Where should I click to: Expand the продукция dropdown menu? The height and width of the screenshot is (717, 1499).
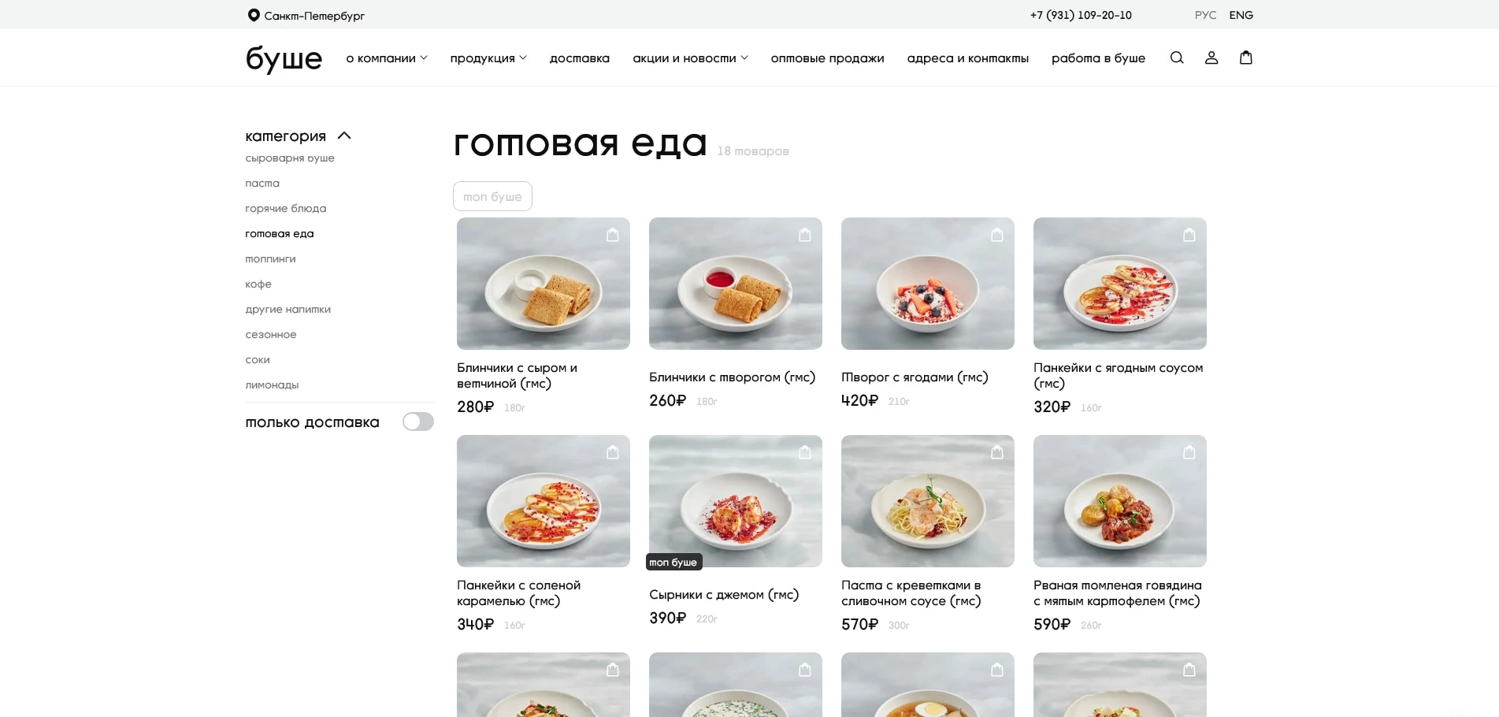[x=488, y=58]
